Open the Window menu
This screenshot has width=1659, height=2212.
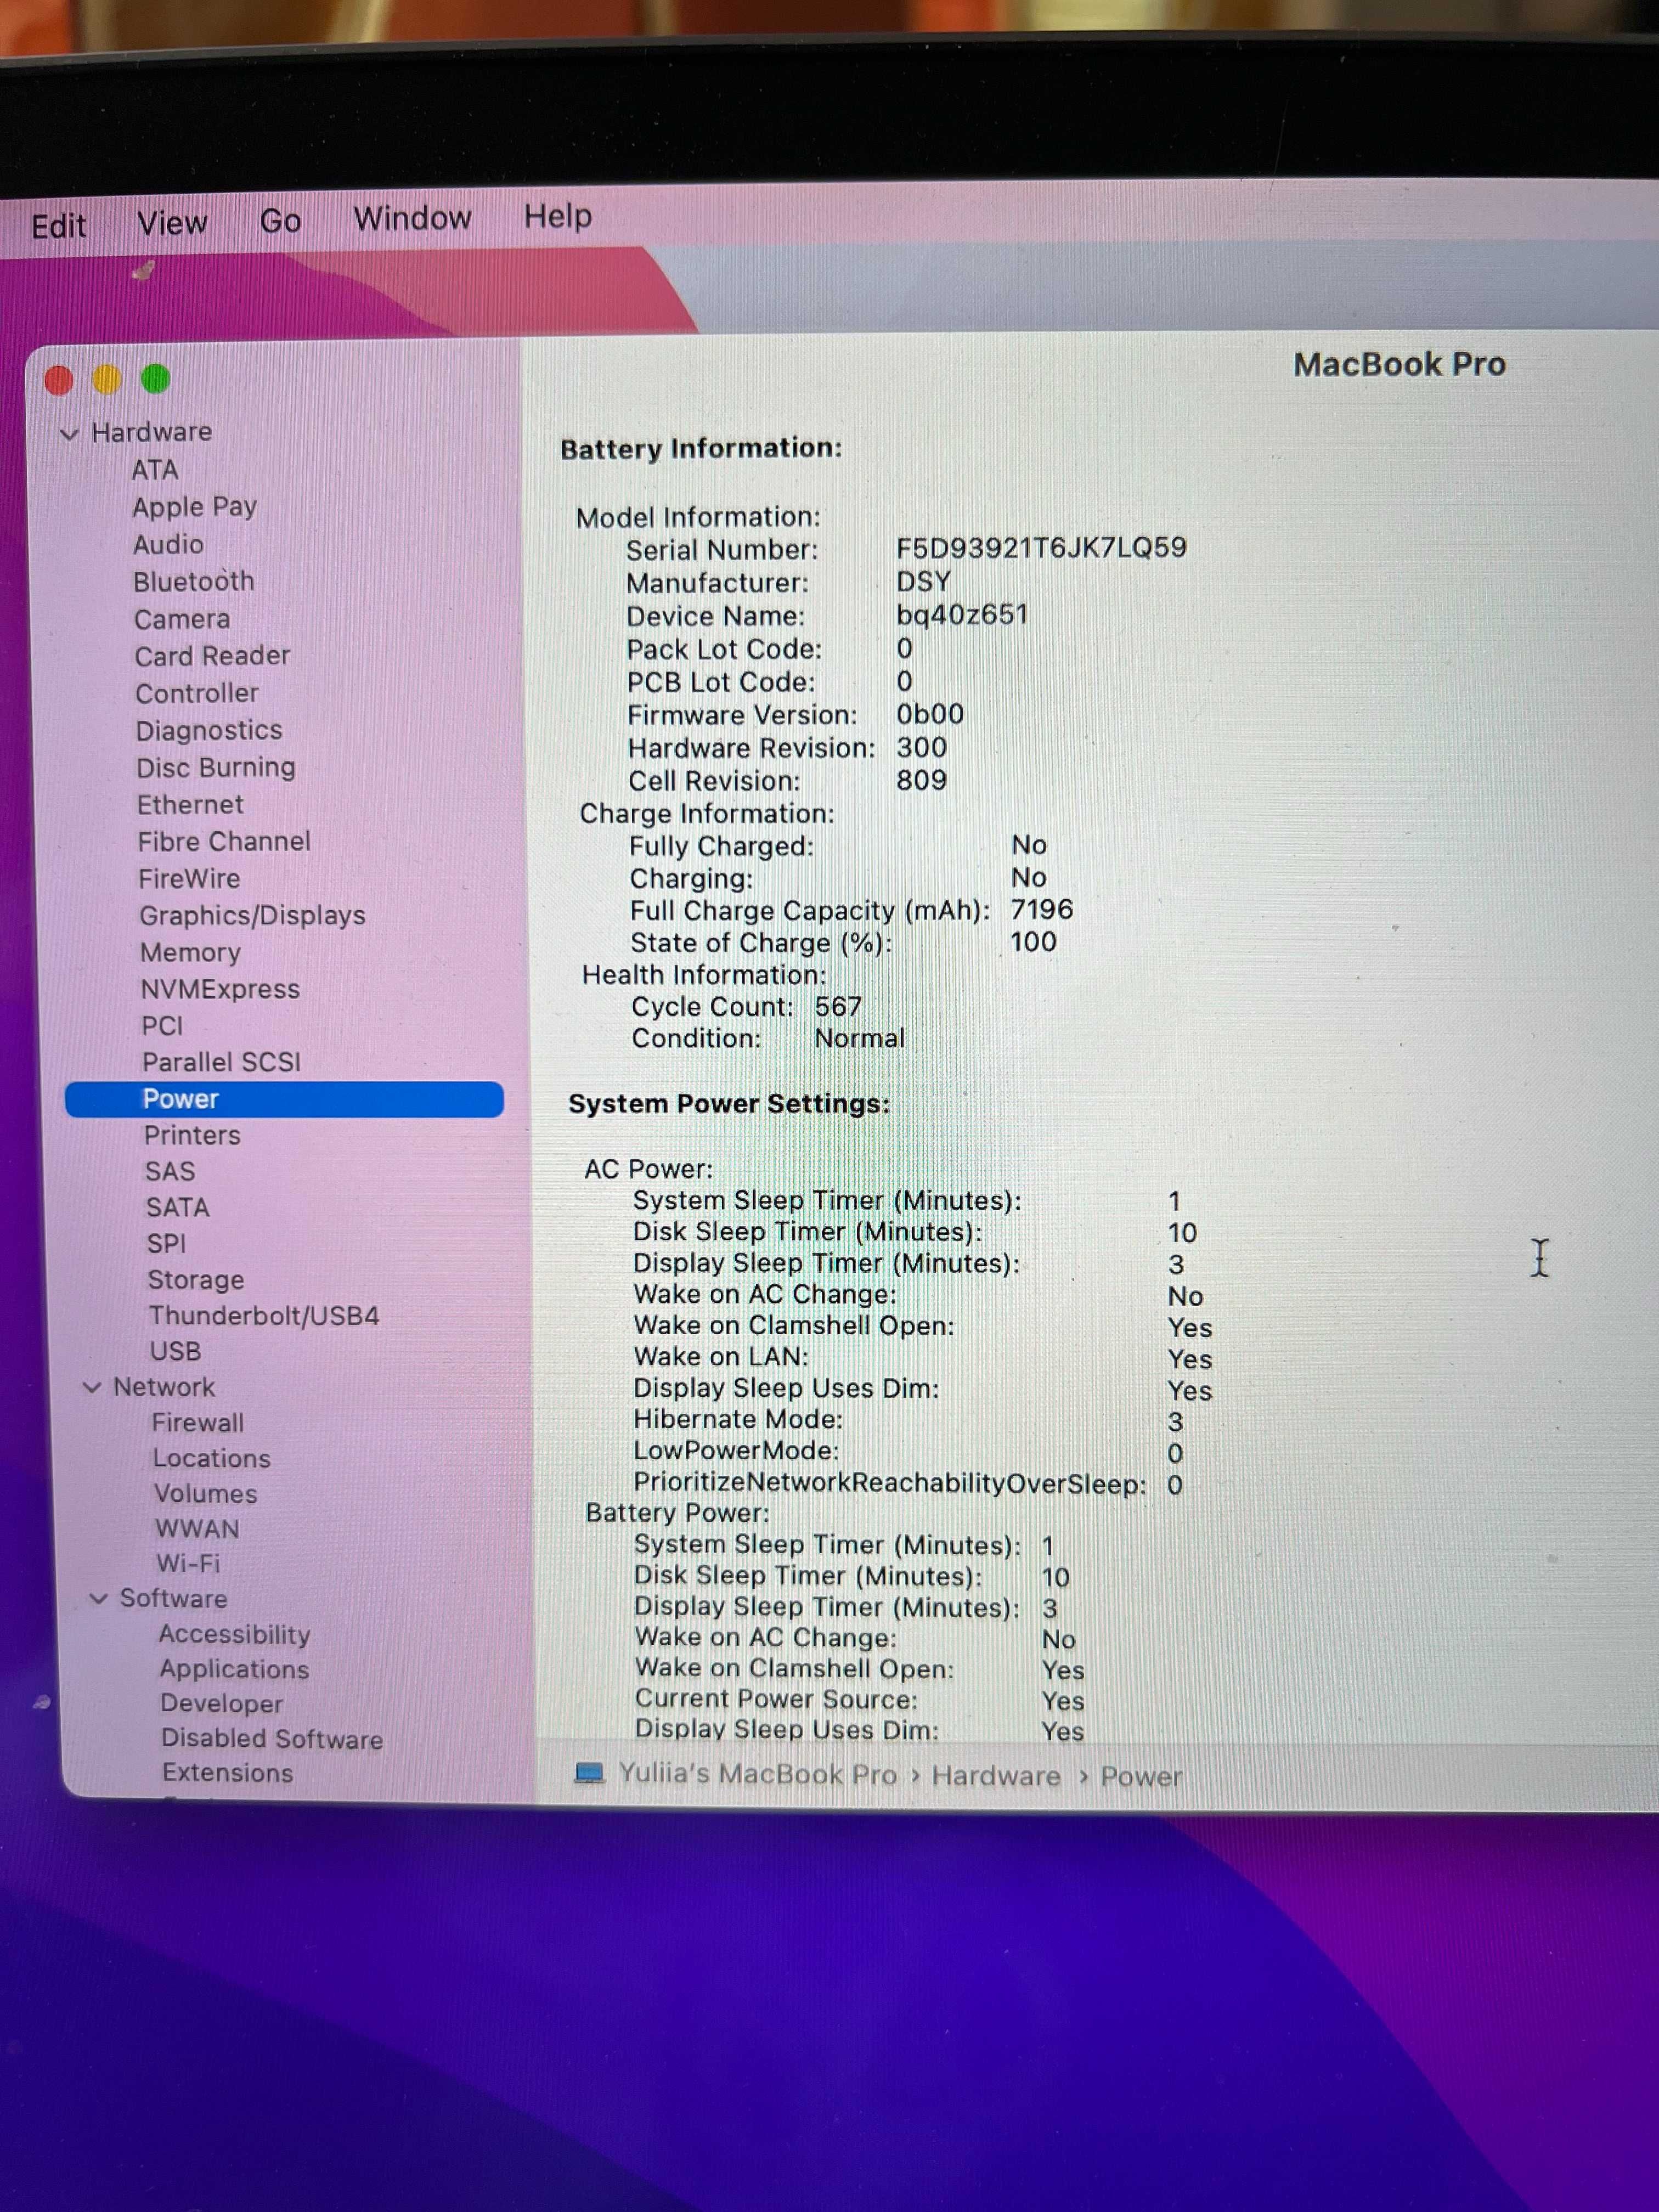(x=412, y=218)
